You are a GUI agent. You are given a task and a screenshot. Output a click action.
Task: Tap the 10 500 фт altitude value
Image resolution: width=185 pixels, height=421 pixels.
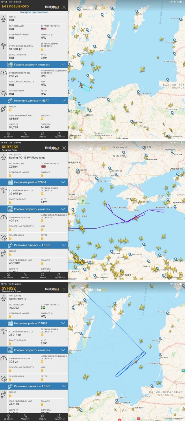pyautogui.click(x=16, y=49)
